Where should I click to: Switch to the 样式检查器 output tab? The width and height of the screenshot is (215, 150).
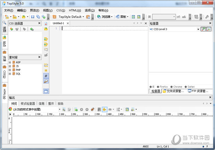28,104
